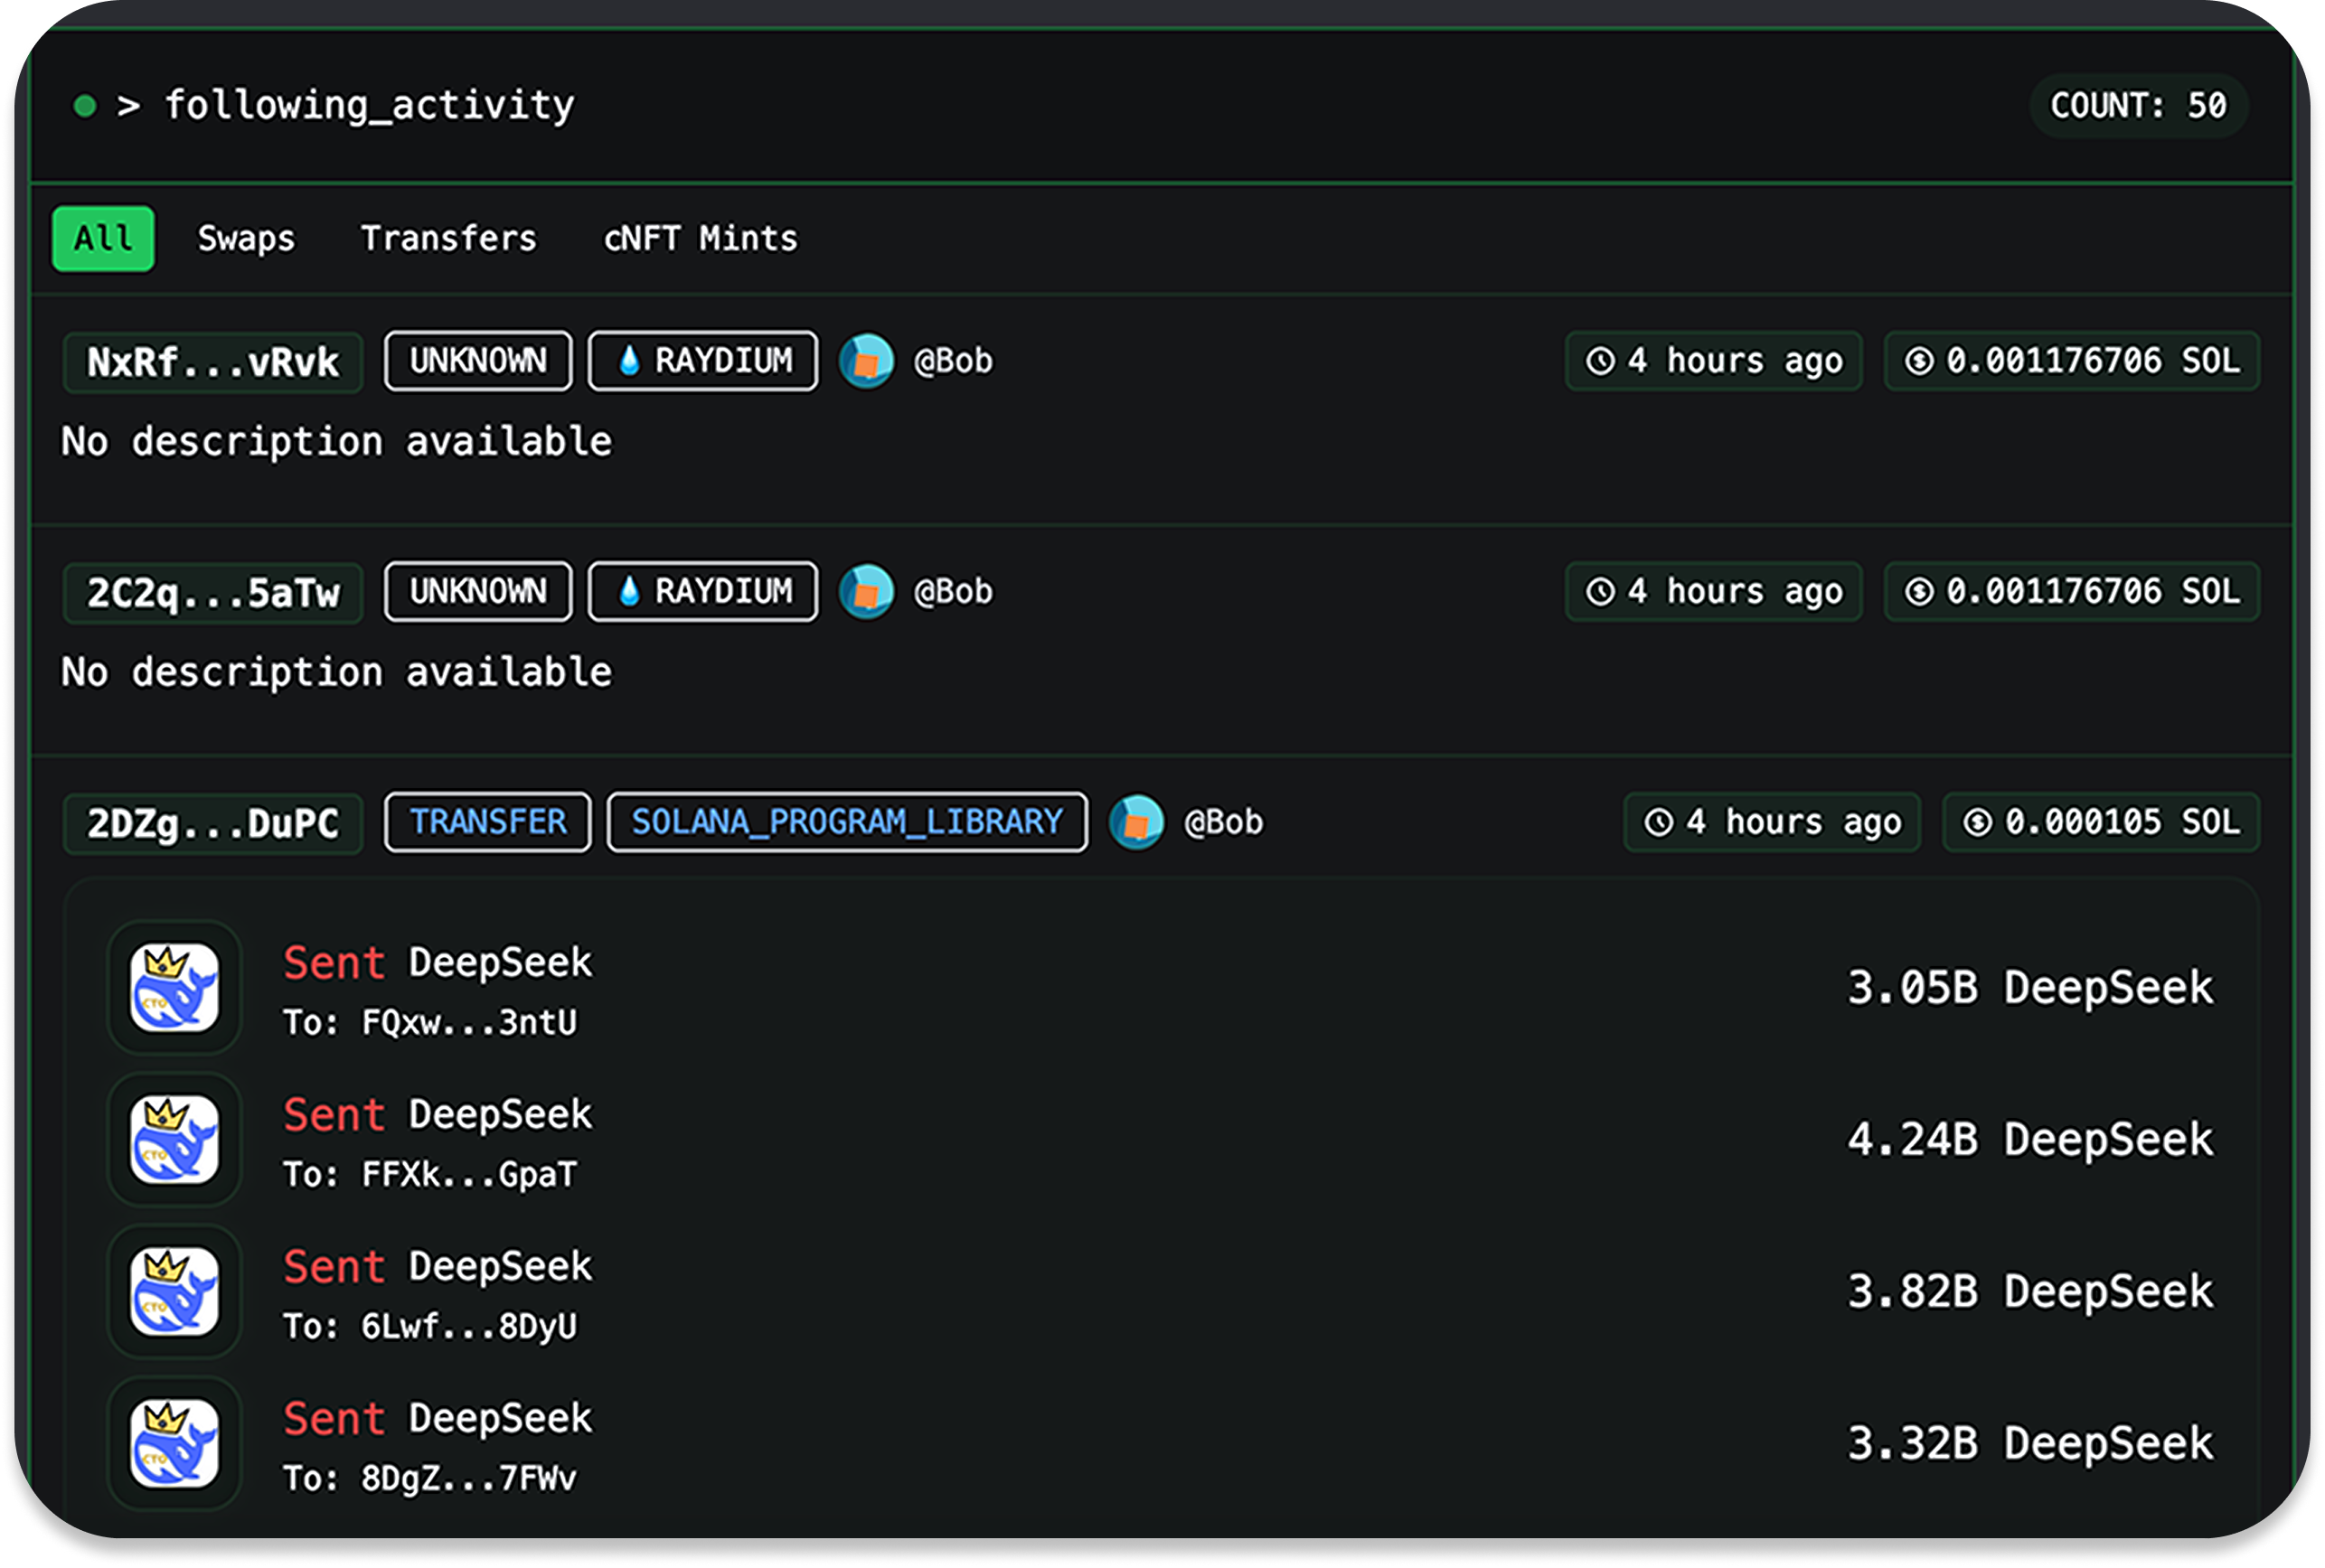Viewport: 2325px width, 1568px height.
Task: Click the RAYDIUM badge on the second transaction
Action: pos(701,591)
